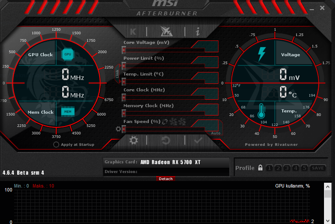Load profile slot 2

point(278,168)
